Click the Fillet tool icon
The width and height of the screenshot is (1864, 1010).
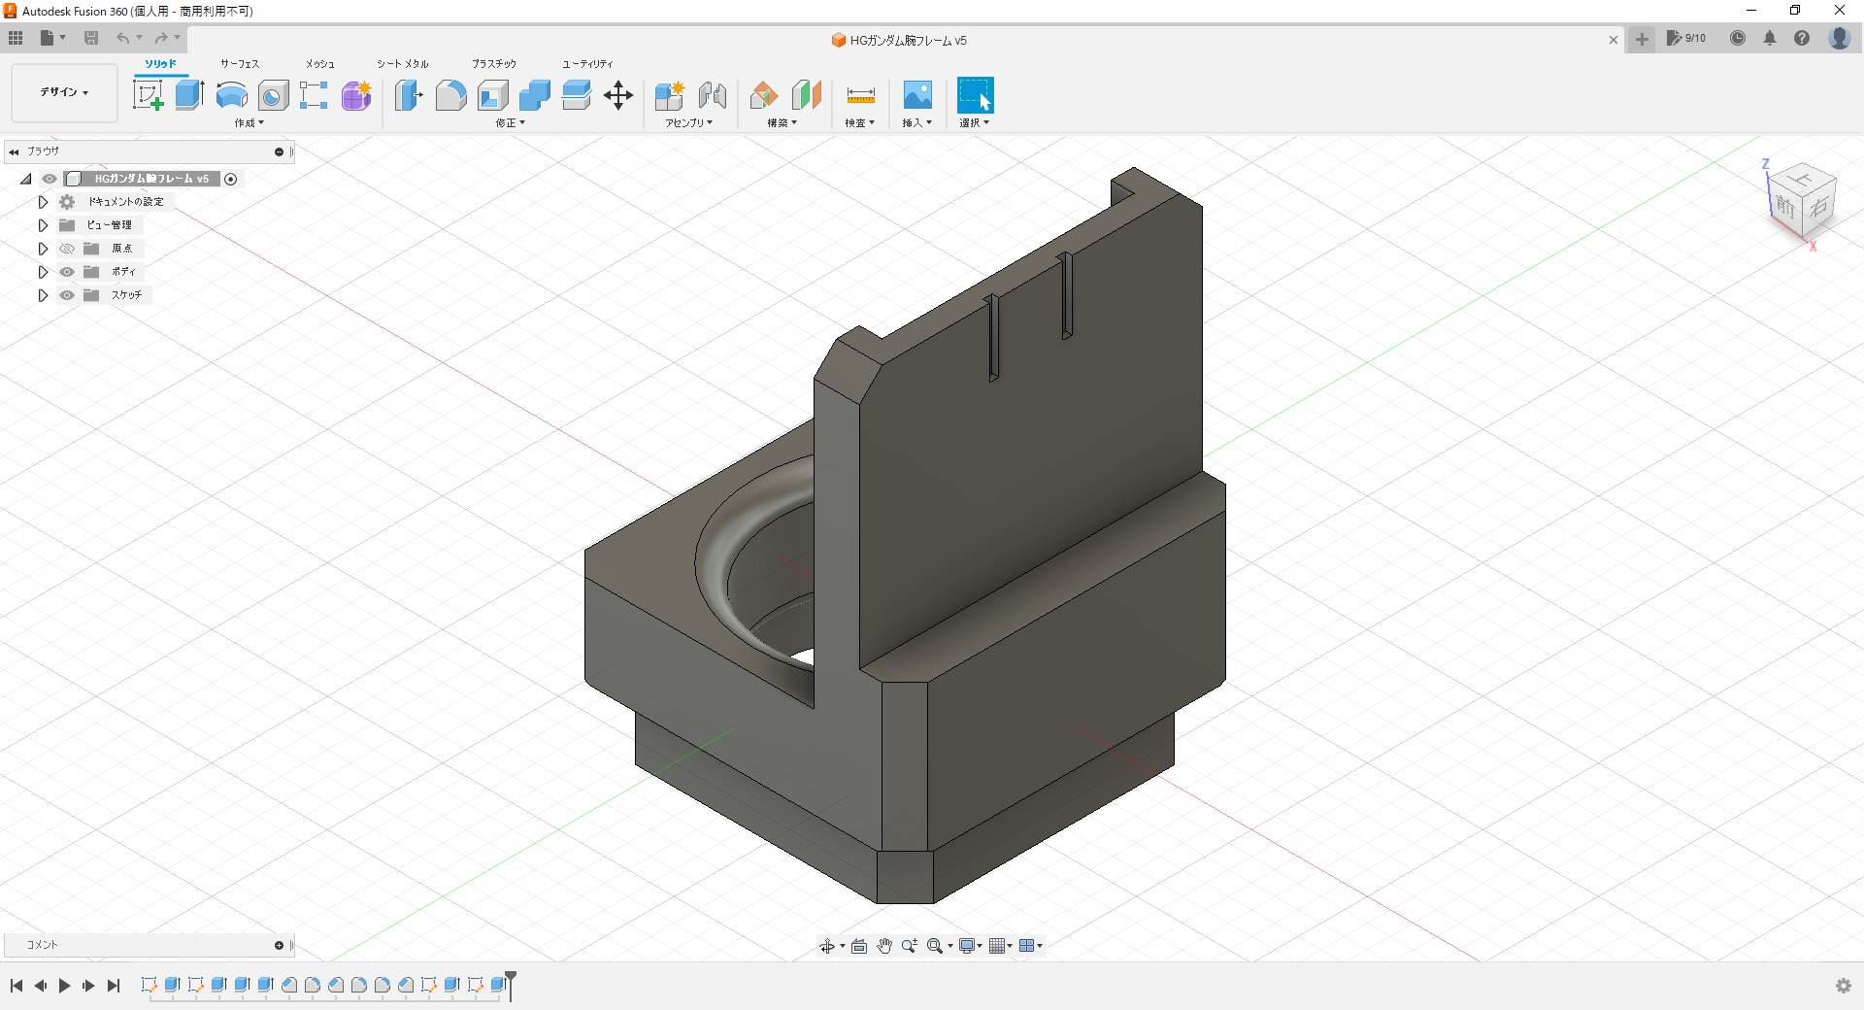click(x=450, y=95)
